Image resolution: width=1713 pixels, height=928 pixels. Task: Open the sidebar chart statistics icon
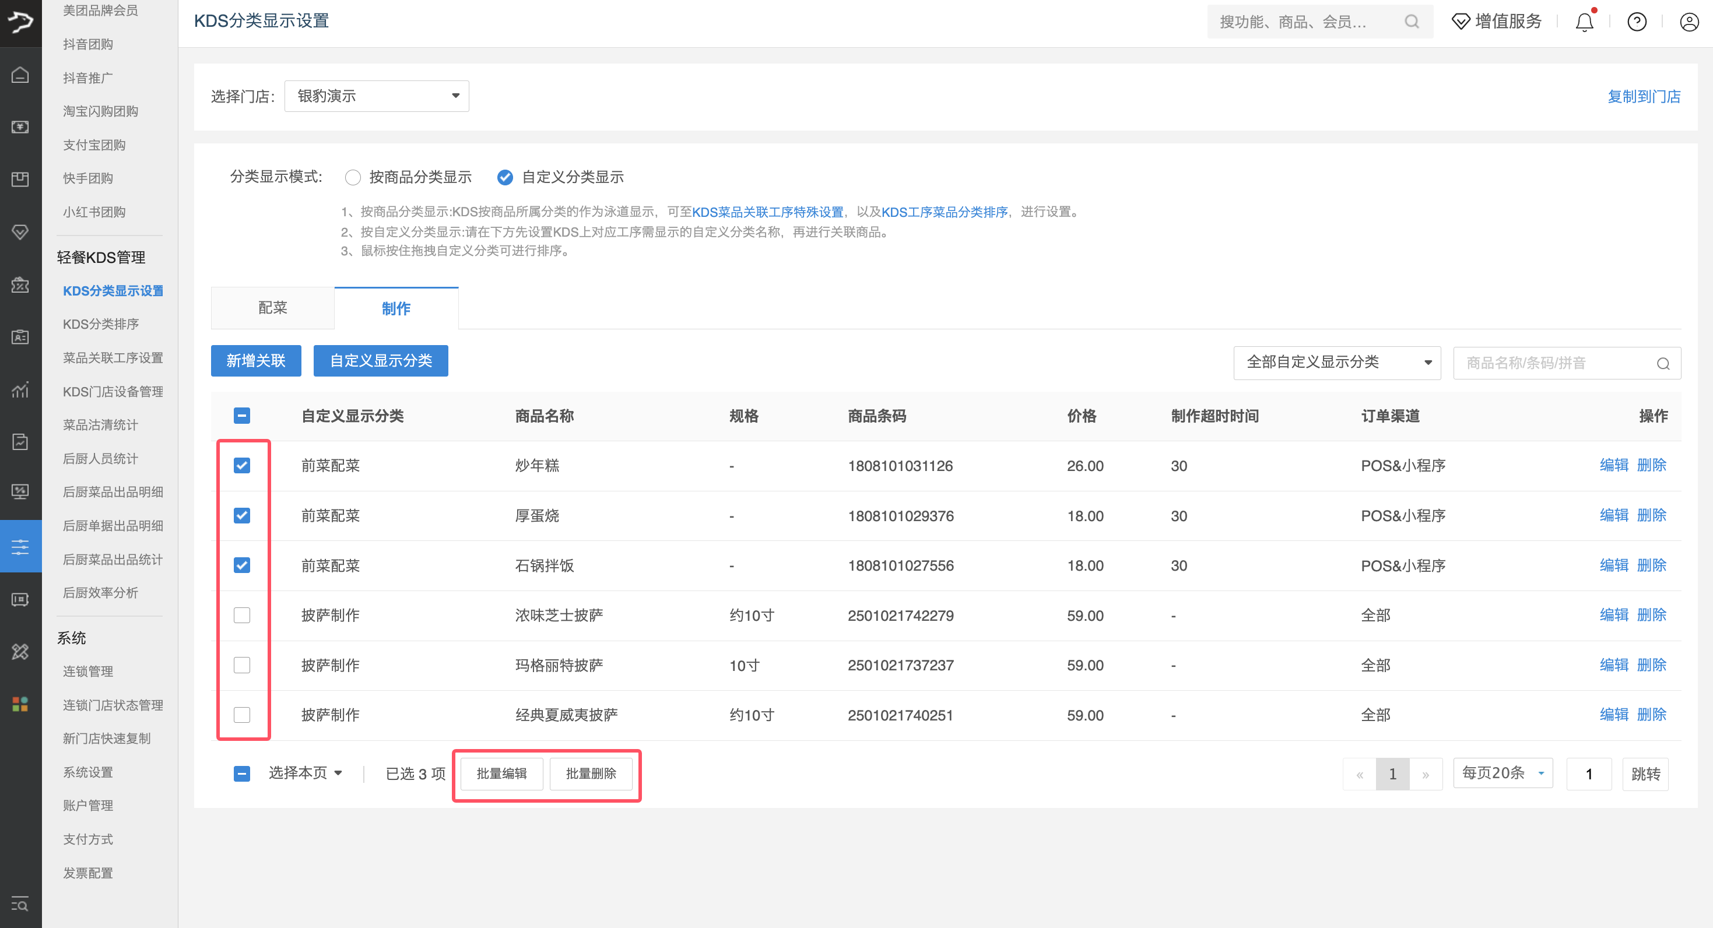20,390
